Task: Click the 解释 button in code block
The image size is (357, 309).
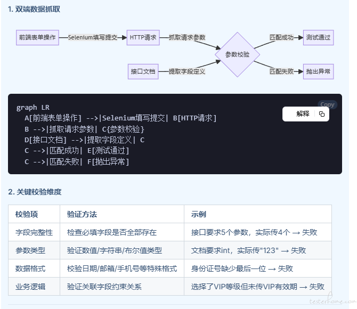Action: [303, 114]
